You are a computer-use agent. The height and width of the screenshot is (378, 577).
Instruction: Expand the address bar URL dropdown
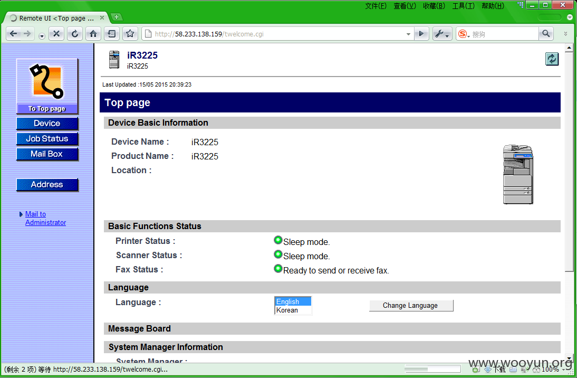pyautogui.click(x=408, y=34)
